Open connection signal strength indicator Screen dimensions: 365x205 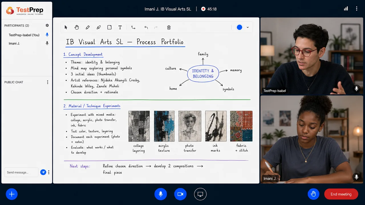[346, 9]
